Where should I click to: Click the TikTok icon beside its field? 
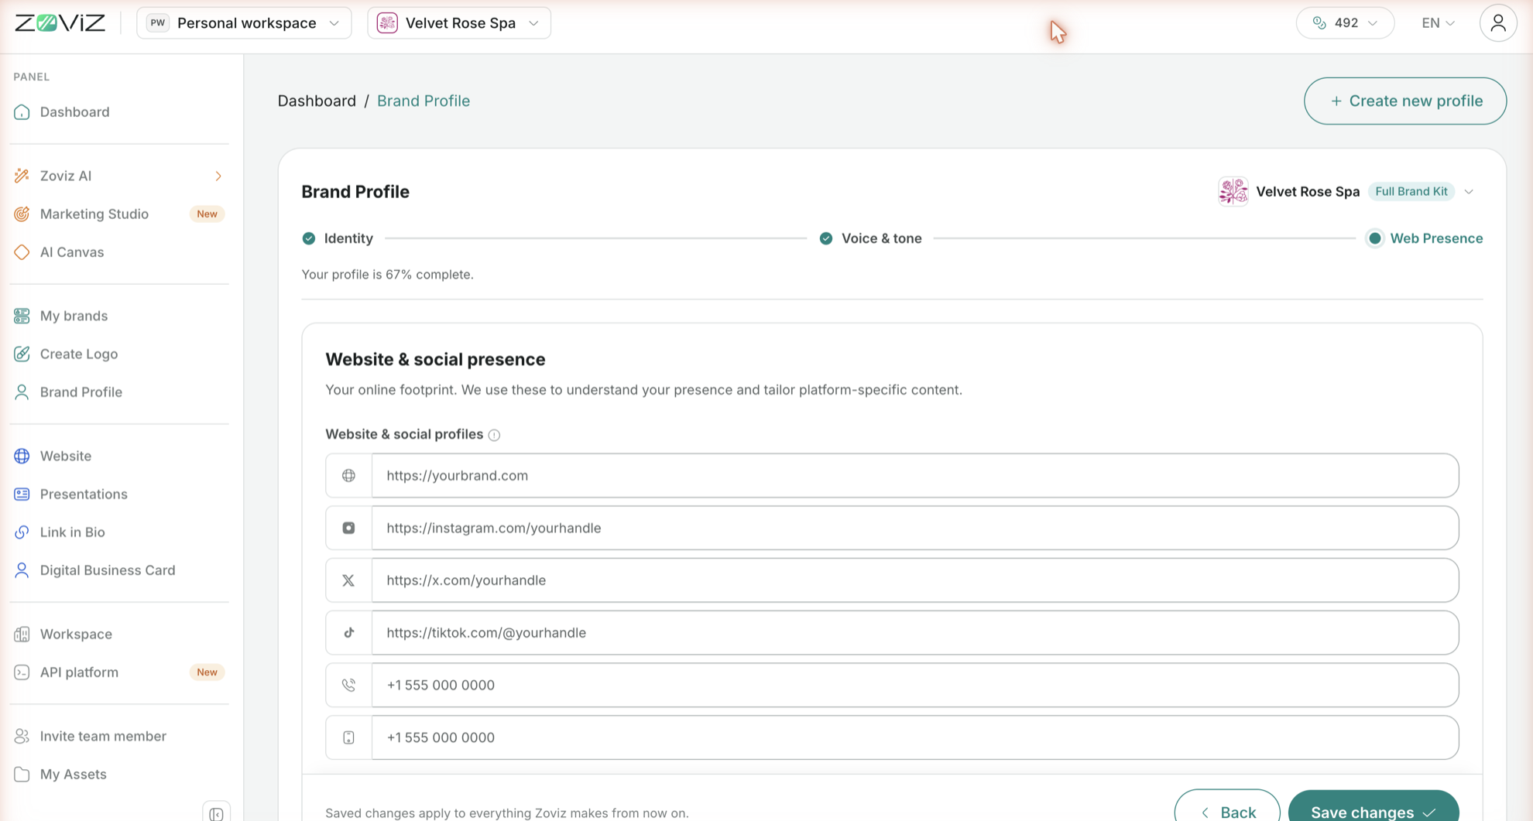(348, 633)
